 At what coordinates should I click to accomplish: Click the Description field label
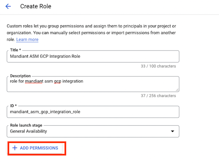(x=20, y=76)
